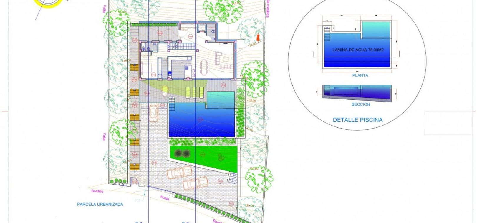Click the yellow compass circle
477x223 pixels.
tap(48, 4)
